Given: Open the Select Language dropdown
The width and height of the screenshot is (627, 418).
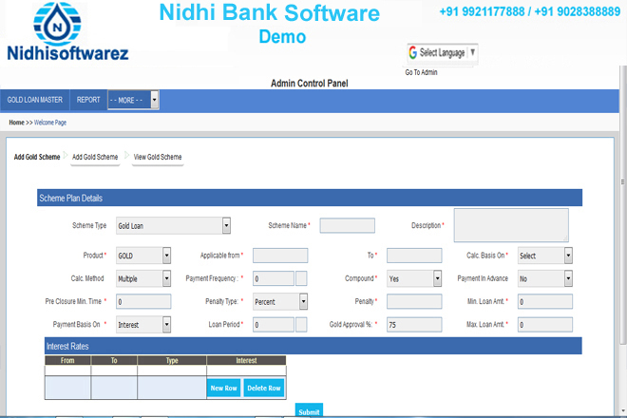Looking at the screenshot, I should coord(443,53).
